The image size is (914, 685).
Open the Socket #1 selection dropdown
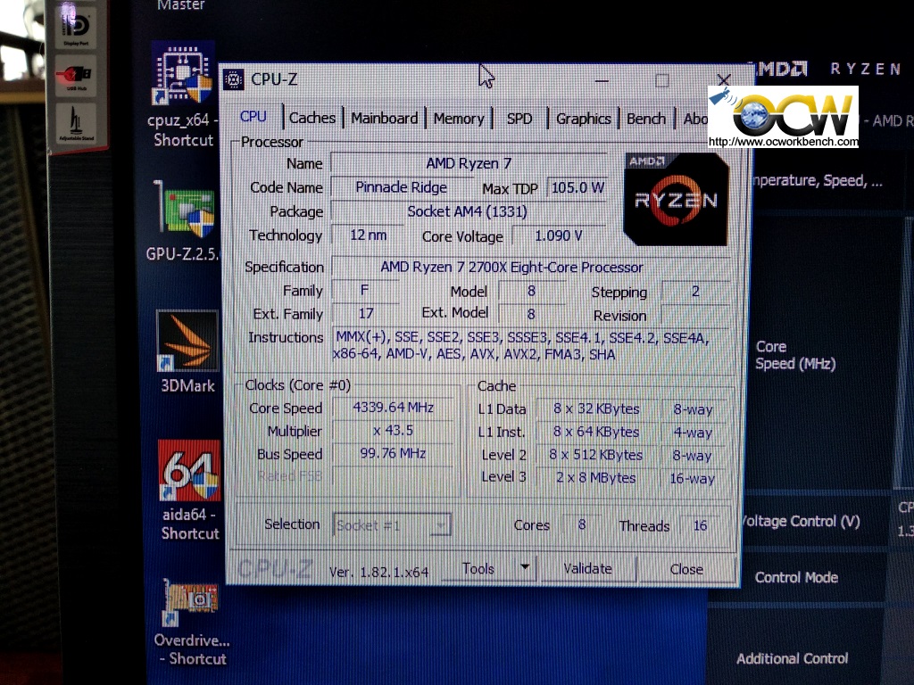click(x=392, y=525)
